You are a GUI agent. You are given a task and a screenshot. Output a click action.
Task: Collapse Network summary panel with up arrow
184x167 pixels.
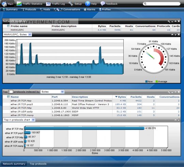point(175,21)
